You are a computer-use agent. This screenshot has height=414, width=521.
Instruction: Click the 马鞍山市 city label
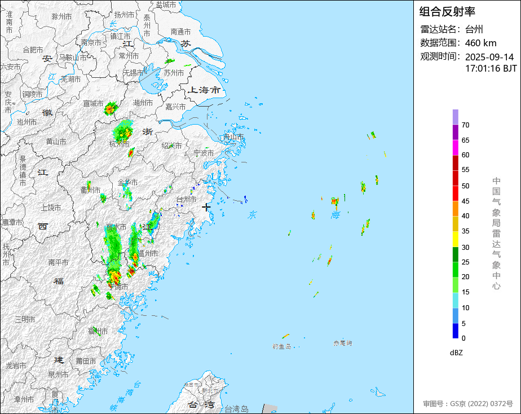72,58
